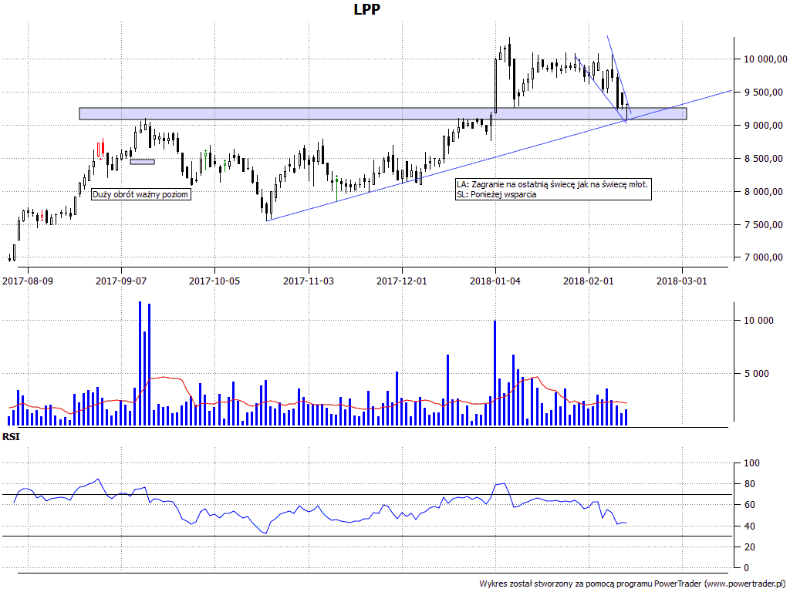
Task: Click the 'LA: Zagranie na ostatnią świecę' note
Action: (552, 184)
